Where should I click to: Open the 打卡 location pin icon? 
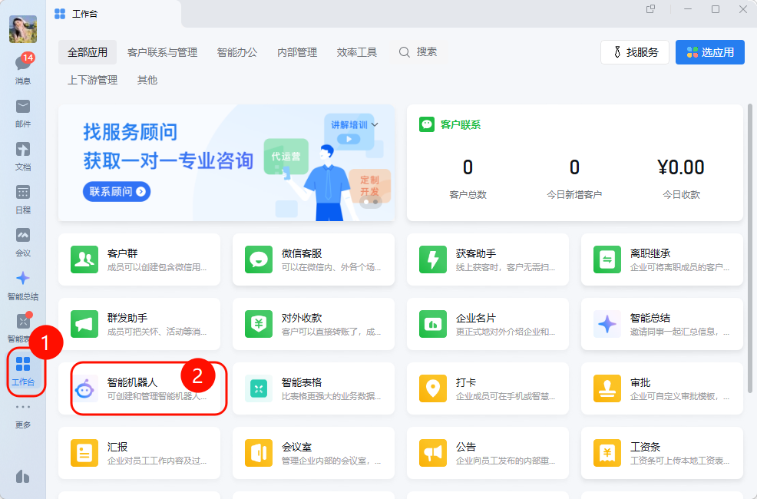coord(433,388)
